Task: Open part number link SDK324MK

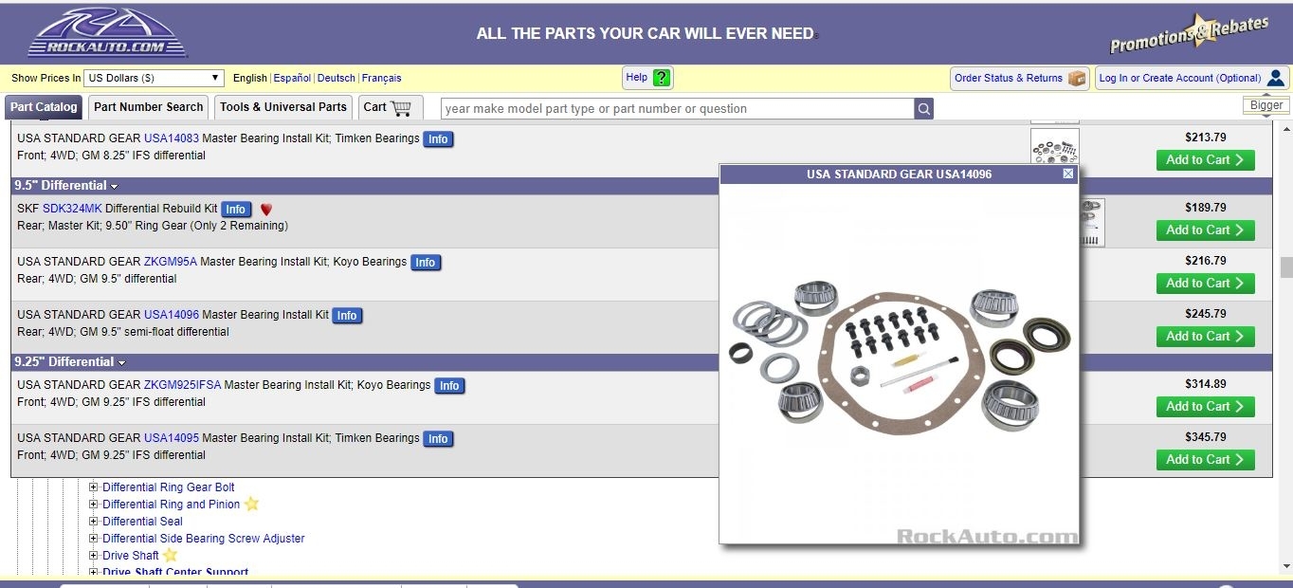Action: [x=72, y=209]
